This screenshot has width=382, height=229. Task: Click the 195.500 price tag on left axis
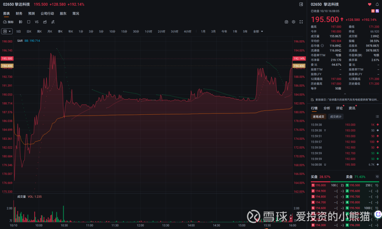7,58
